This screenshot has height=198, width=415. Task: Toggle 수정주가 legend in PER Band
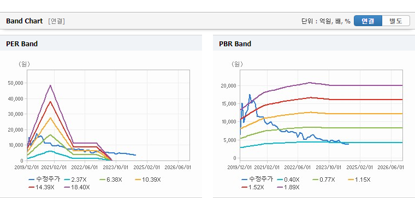tap(44, 180)
